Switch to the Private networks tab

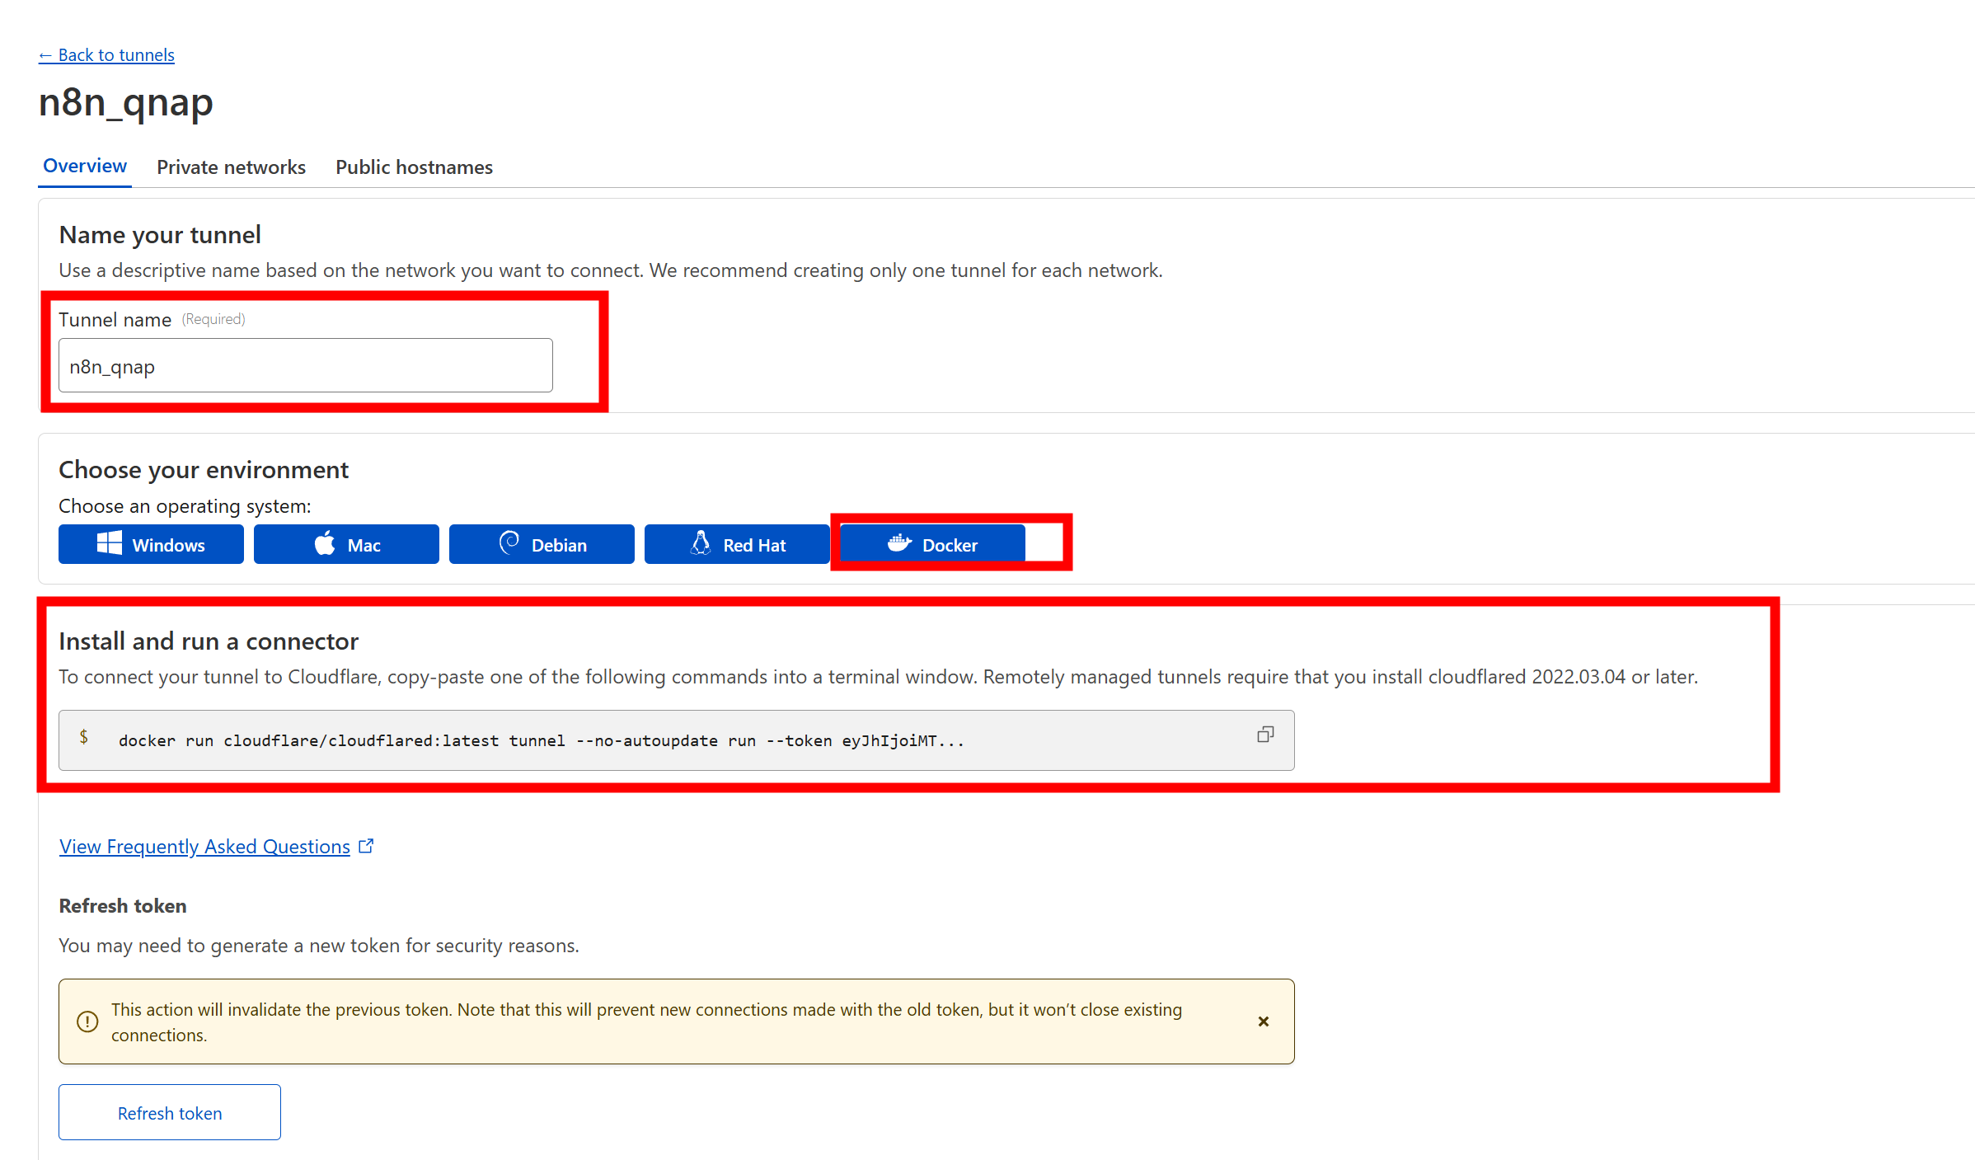tap(231, 167)
